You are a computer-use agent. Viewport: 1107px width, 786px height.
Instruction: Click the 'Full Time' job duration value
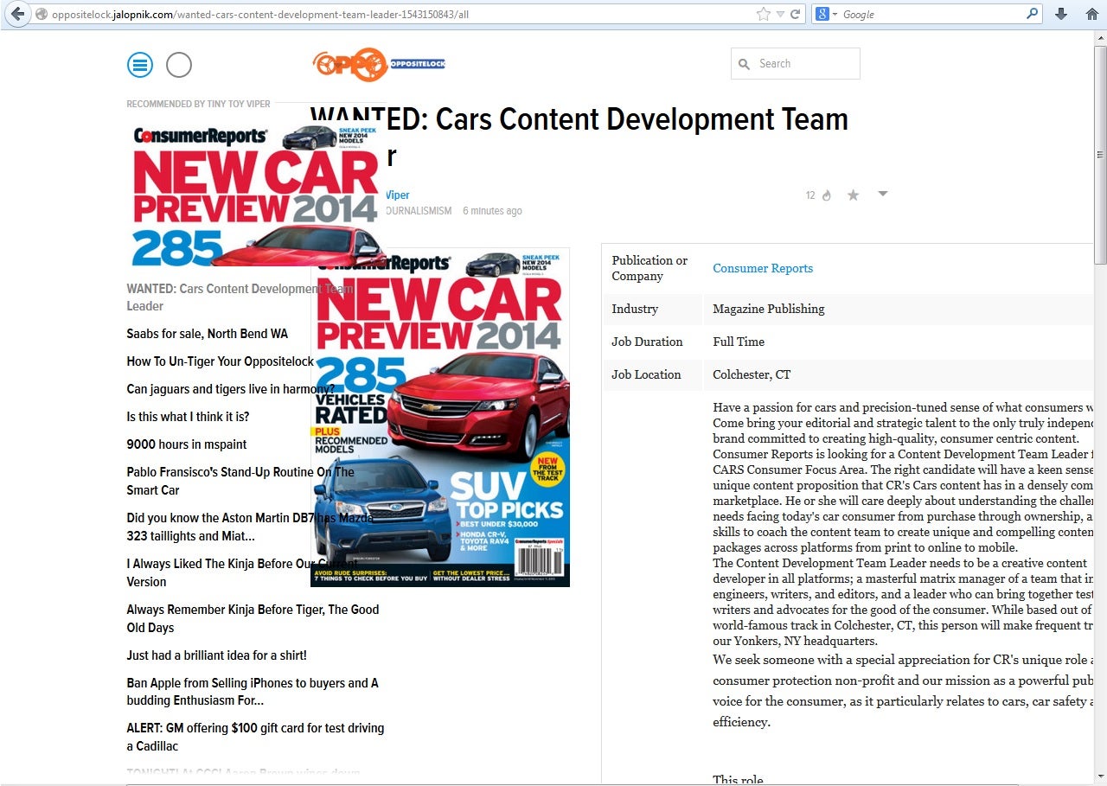coord(739,342)
